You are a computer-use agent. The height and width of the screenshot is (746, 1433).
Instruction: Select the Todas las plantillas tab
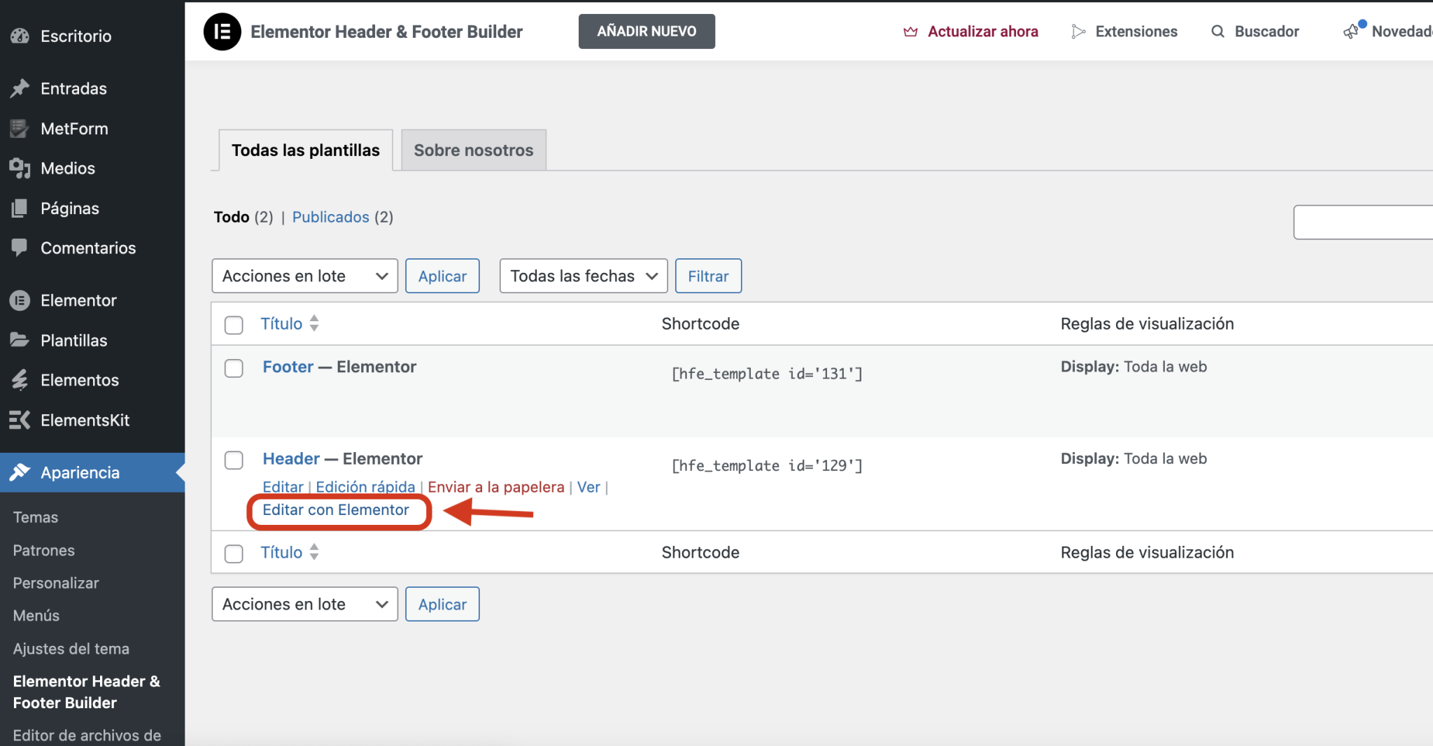point(305,150)
